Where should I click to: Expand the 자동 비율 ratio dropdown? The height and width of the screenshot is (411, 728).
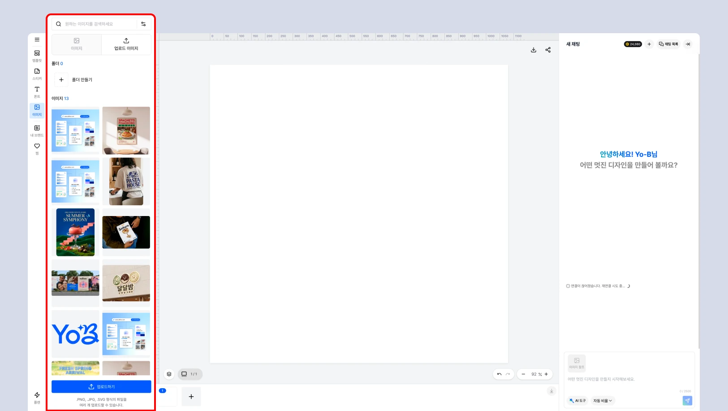coord(603,401)
